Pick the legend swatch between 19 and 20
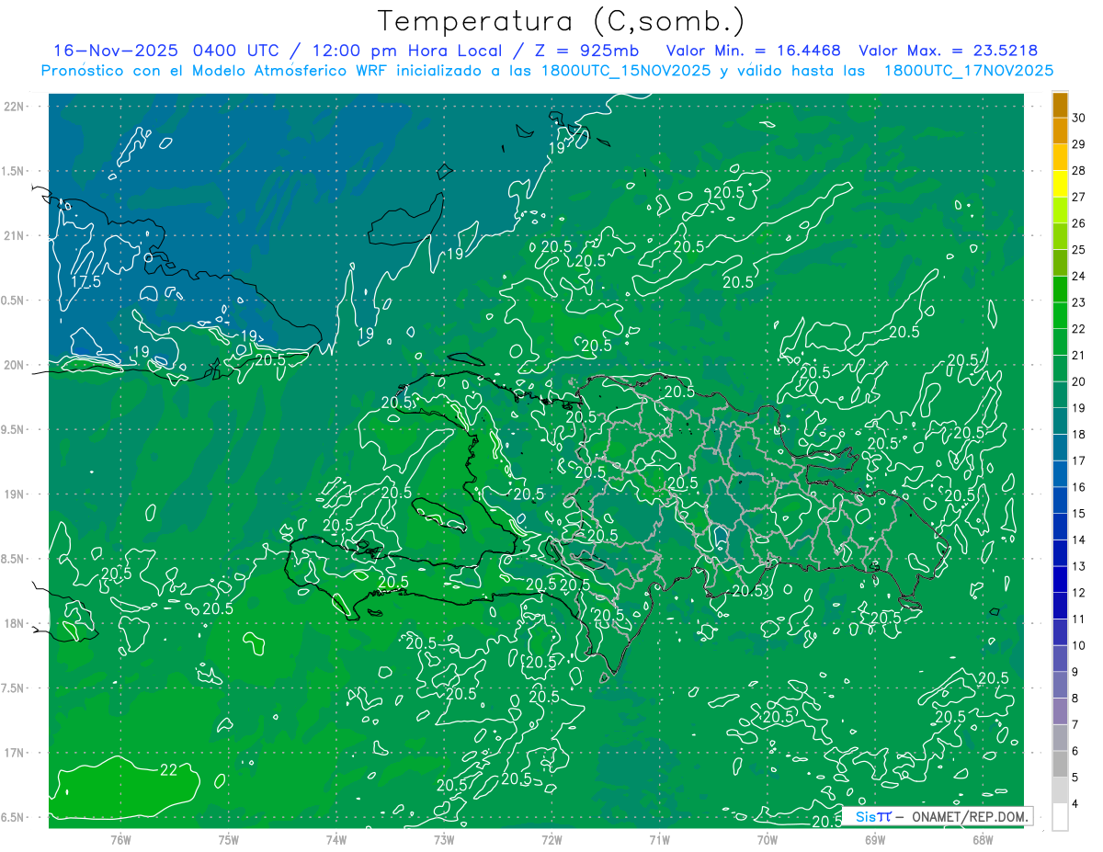This screenshot has height=852, width=1103. (x=1060, y=395)
